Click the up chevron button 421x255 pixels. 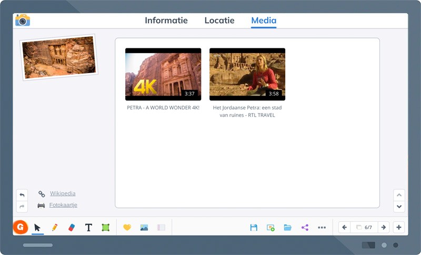point(399,195)
